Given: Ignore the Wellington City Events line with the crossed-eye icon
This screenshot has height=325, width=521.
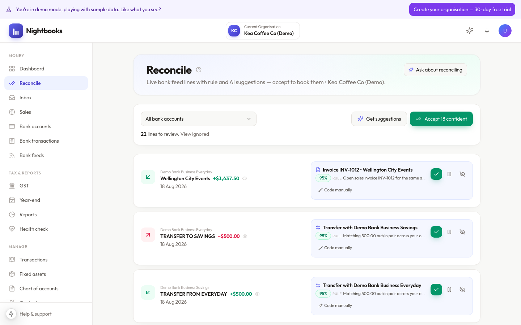Looking at the screenshot, I should [x=462, y=174].
